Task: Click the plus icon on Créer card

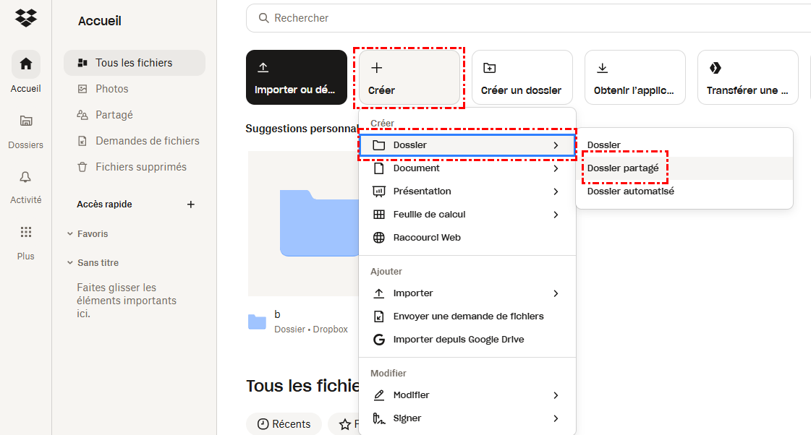Action: click(377, 68)
